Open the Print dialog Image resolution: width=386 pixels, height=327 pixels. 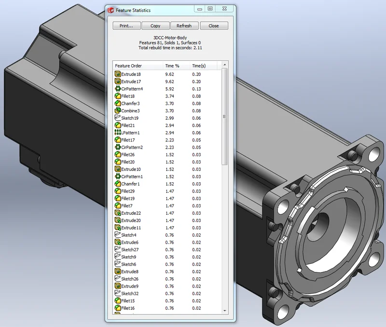point(126,26)
